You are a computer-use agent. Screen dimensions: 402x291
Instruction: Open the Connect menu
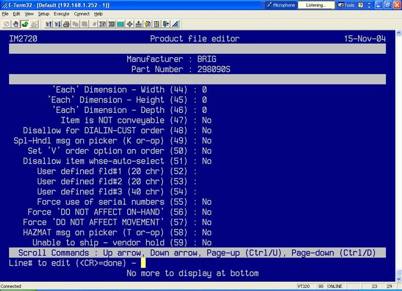82,14
